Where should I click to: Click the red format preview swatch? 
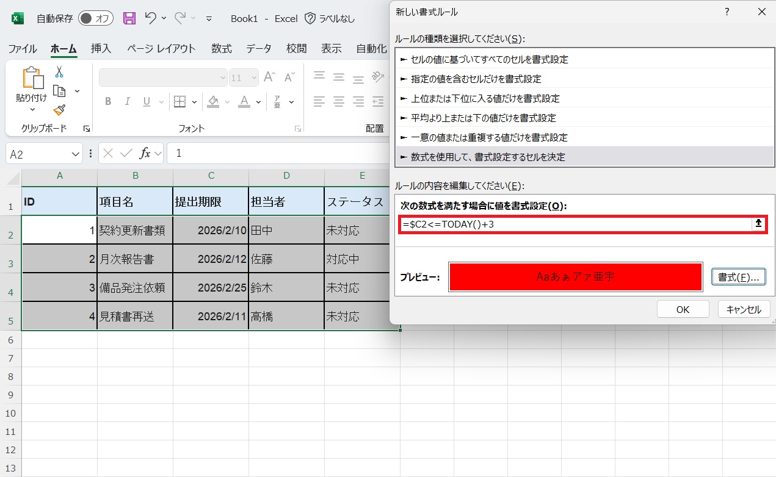pos(575,277)
